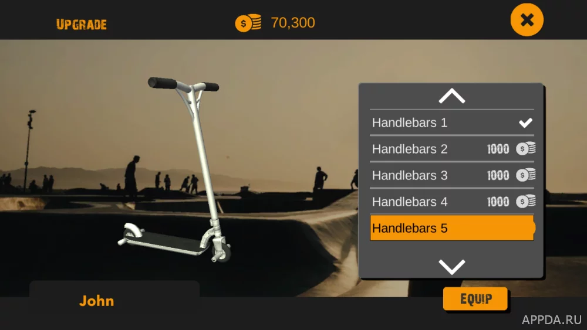Click the checkmark next to Handlebars 1

pyautogui.click(x=525, y=123)
